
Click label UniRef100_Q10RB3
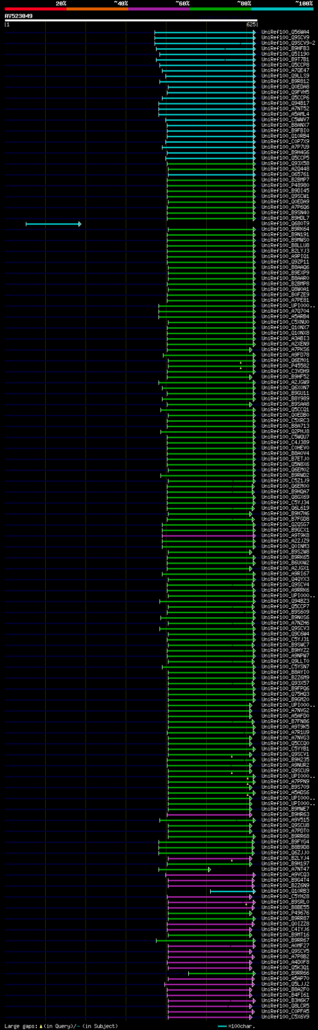tap(285, 891)
